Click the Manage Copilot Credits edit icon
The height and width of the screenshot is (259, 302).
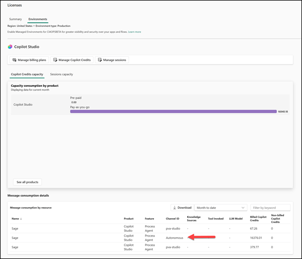coord(55,60)
